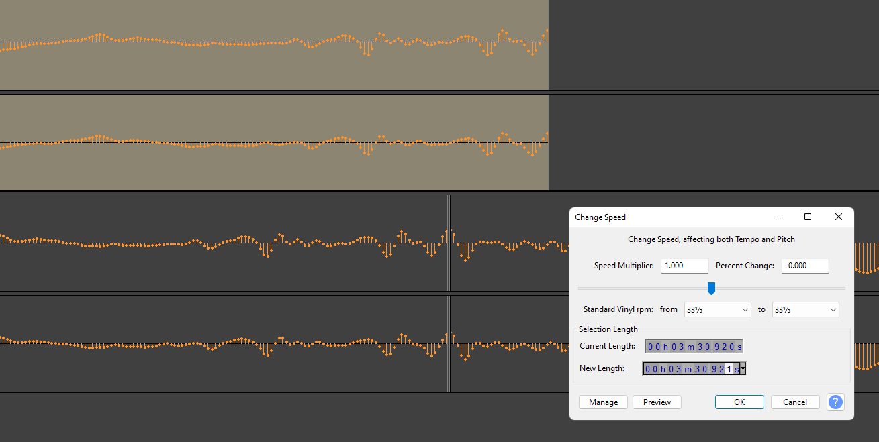Click the speed slider thumb

coord(711,288)
